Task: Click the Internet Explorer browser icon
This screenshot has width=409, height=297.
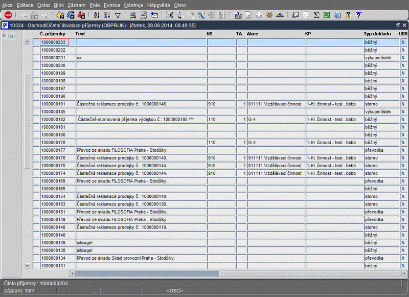Action: pyautogui.click(x=337, y=15)
